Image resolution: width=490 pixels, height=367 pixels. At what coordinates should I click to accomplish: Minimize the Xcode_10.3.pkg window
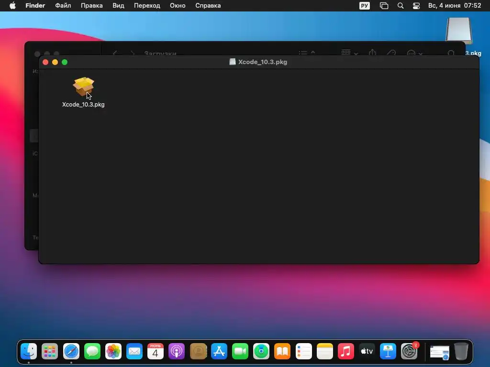click(55, 62)
